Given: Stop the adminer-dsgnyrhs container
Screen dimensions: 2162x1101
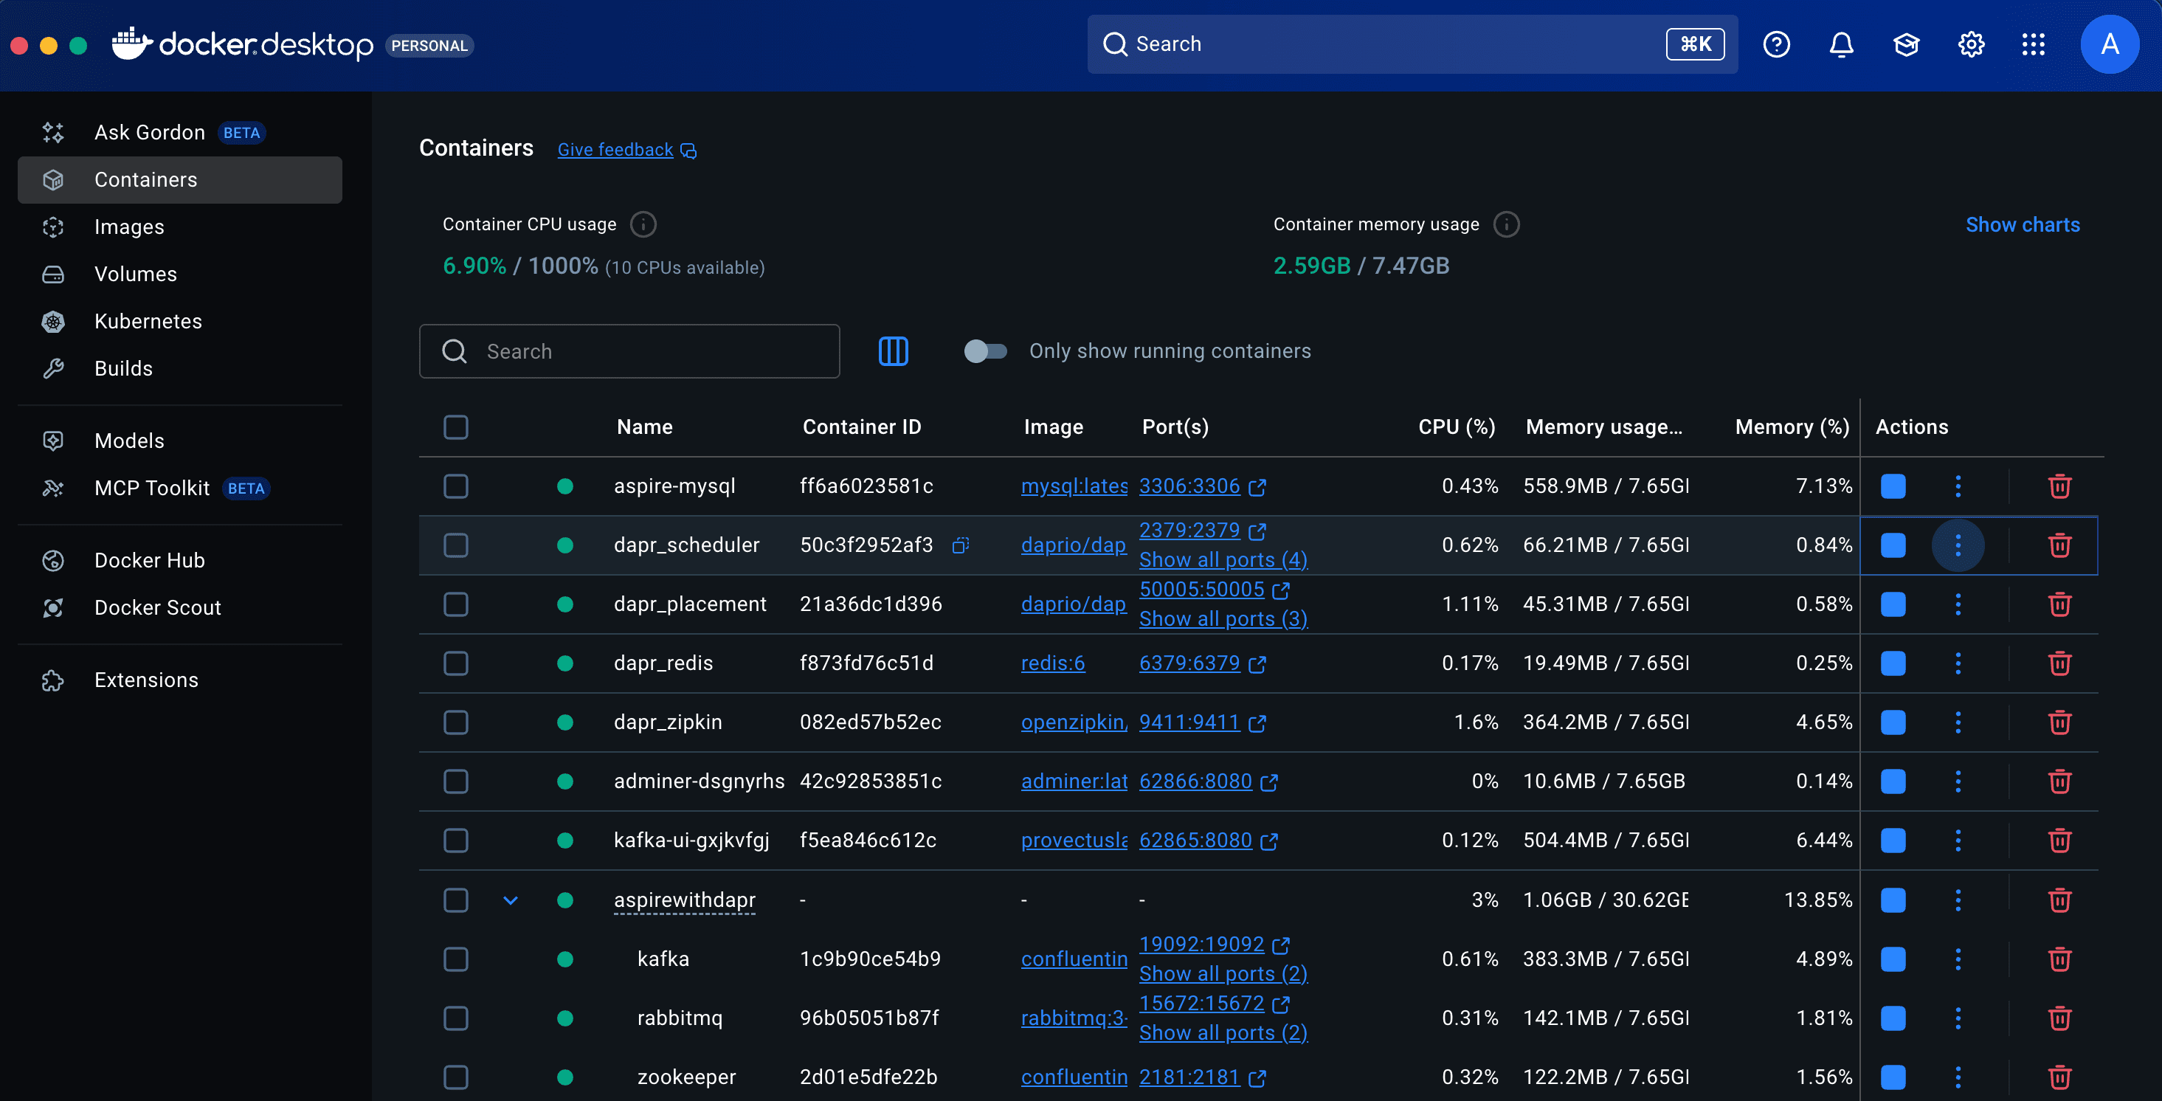Looking at the screenshot, I should coord(1893,781).
